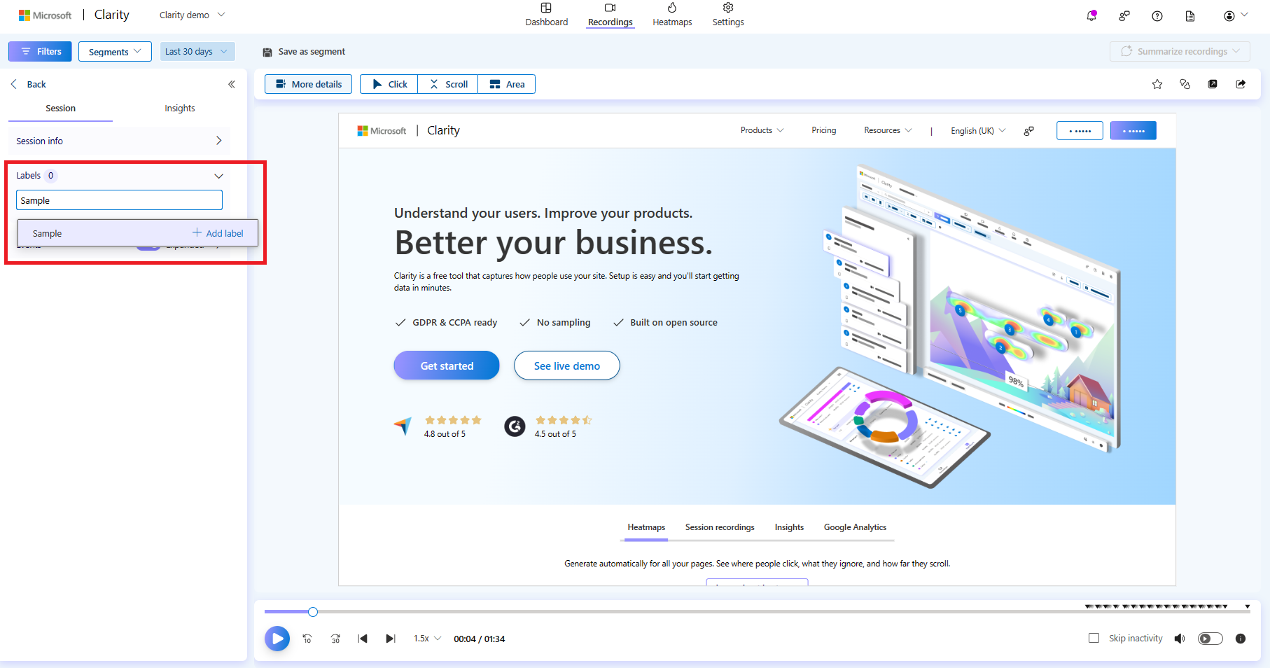Click the last event marker on the timeline
The width and height of the screenshot is (1270, 668).
pos(1248,606)
